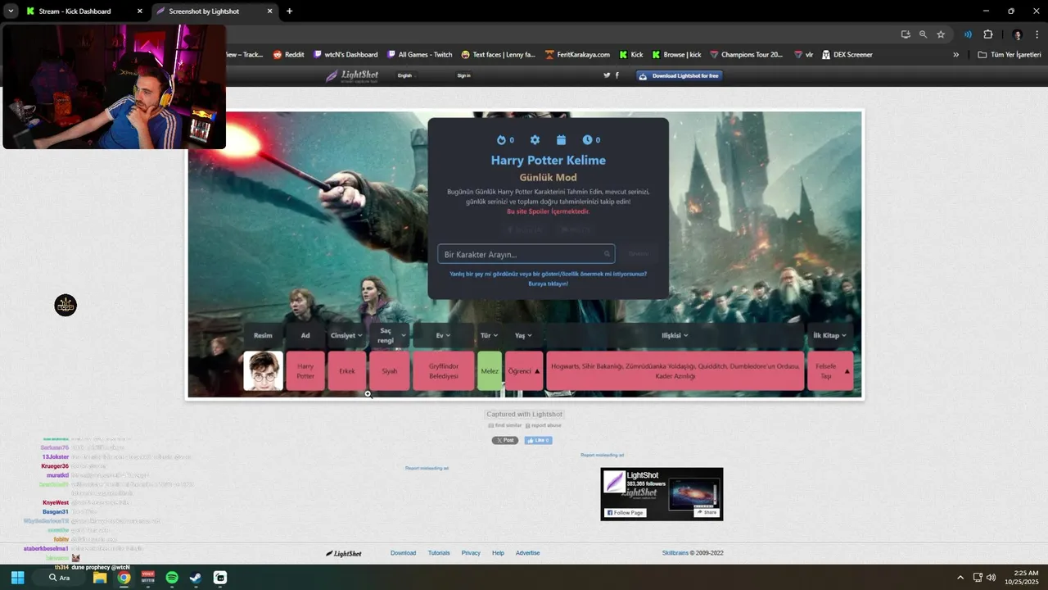Open the DEX Screener bookmark
This screenshot has height=590, width=1048.
(x=847, y=55)
